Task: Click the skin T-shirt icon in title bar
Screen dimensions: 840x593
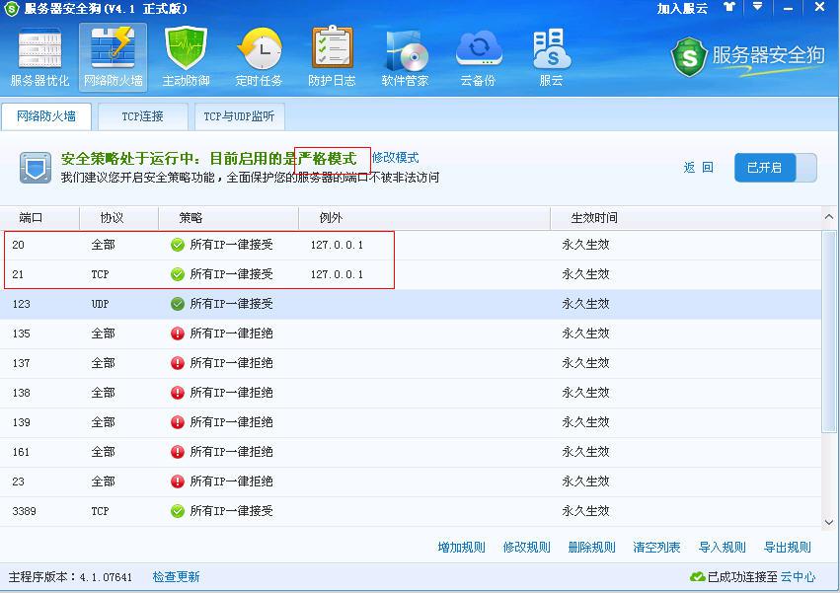Action: (x=729, y=8)
